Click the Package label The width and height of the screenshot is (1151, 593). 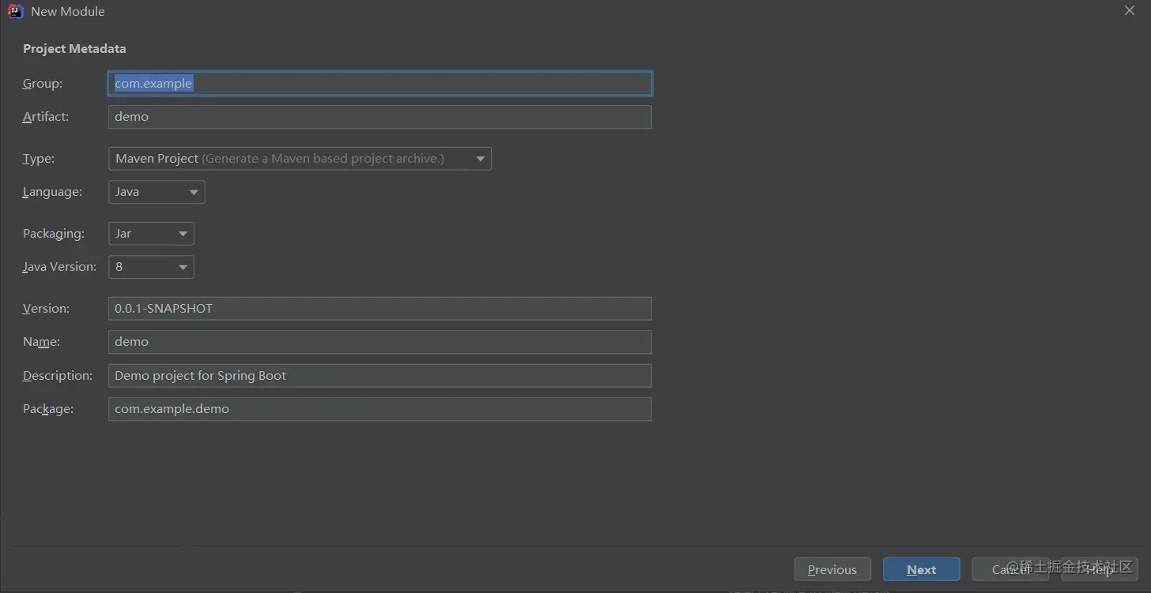[x=48, y=409]
